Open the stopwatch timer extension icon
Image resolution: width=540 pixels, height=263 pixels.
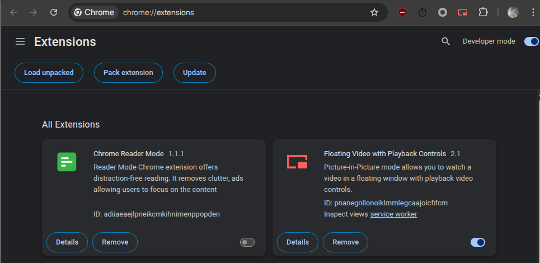coord(422,13)
